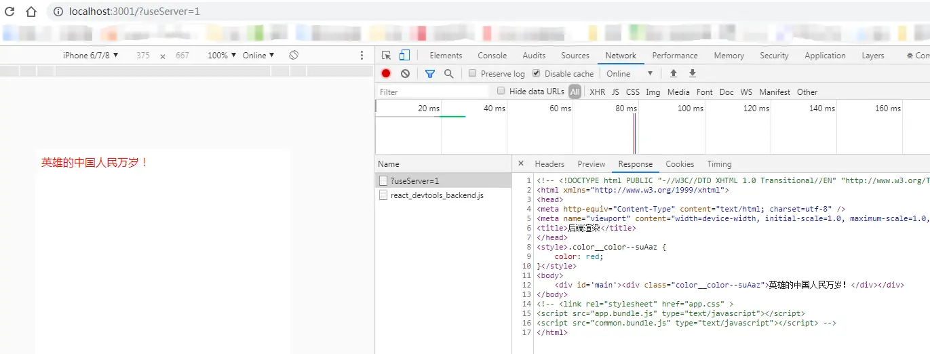The image size is (930, 354).
Task: Filter requests by Manifest
Action: click(x=775, y=92)
